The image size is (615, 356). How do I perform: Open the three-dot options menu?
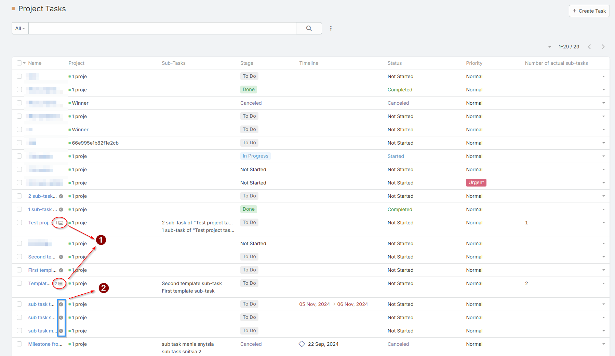tap(331, 28)
